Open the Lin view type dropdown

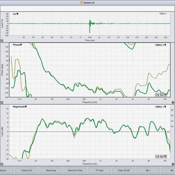pyautogui.click(x=16, y=14)
